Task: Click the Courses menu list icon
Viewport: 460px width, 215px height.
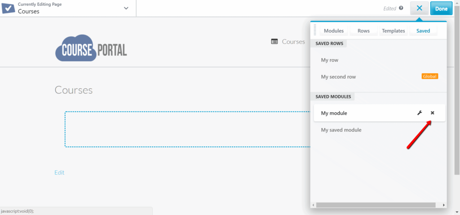Action: click(x=274, y=42)
